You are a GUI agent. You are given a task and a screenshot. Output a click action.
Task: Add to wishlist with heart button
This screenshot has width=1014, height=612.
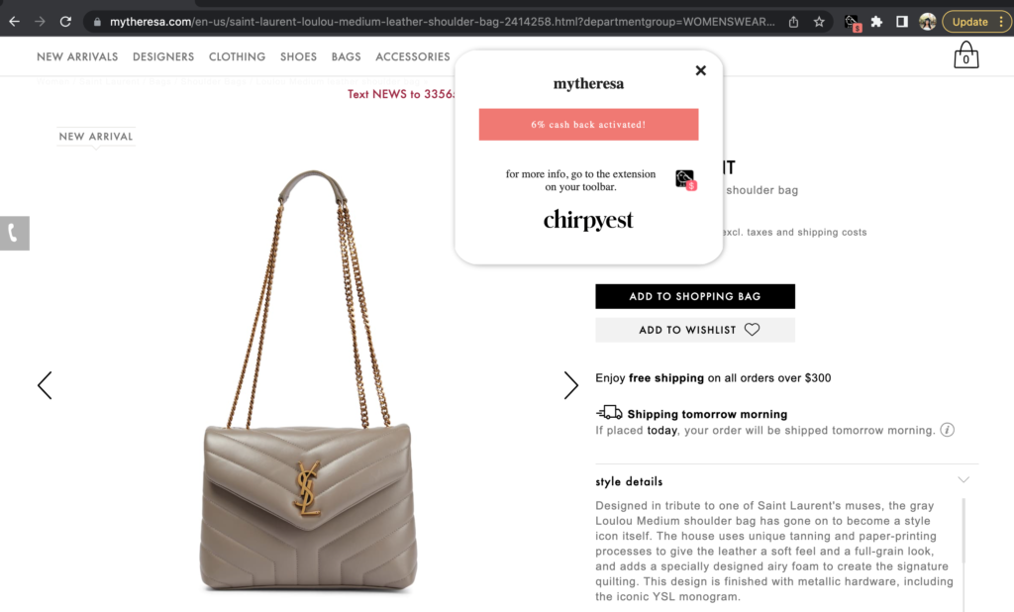click(x=695, y=330)
